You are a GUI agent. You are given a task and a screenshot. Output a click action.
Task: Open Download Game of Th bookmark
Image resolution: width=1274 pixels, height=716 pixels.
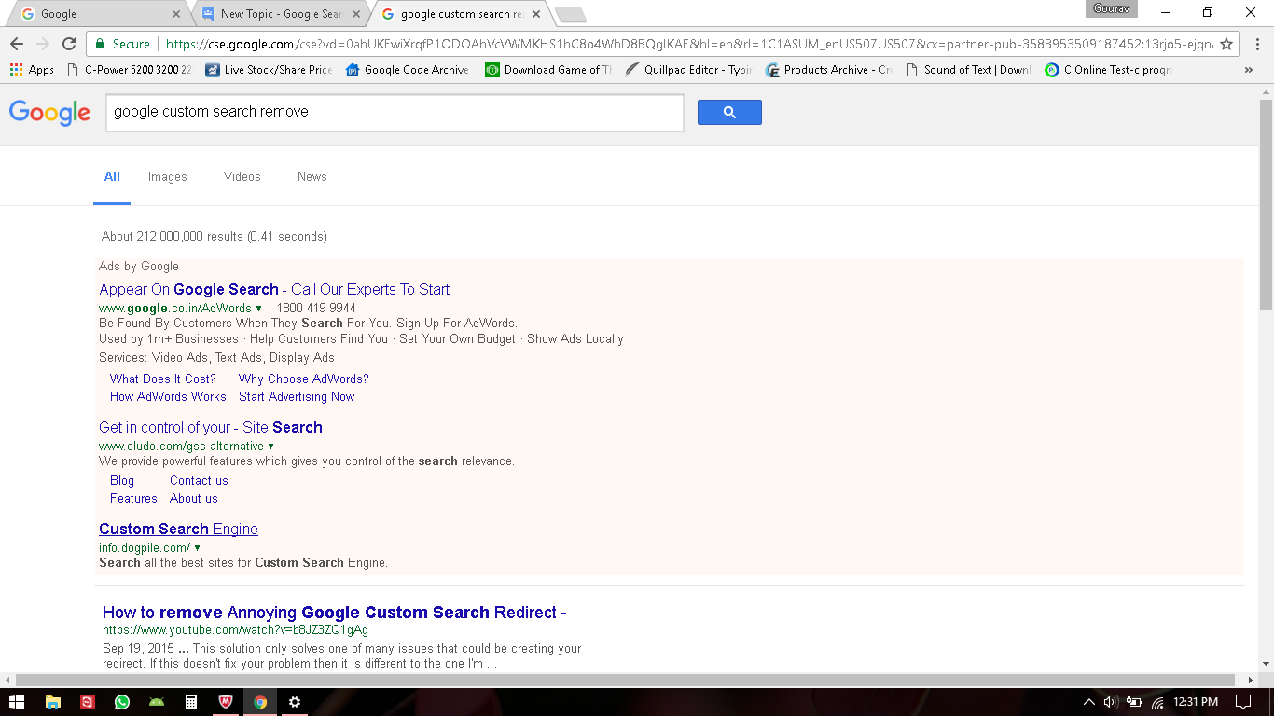click(548, 70)
